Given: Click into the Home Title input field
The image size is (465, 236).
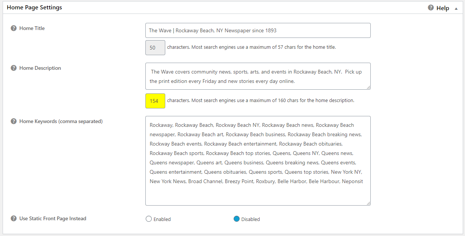Looking at the screenshot, I should coord(258,30).
